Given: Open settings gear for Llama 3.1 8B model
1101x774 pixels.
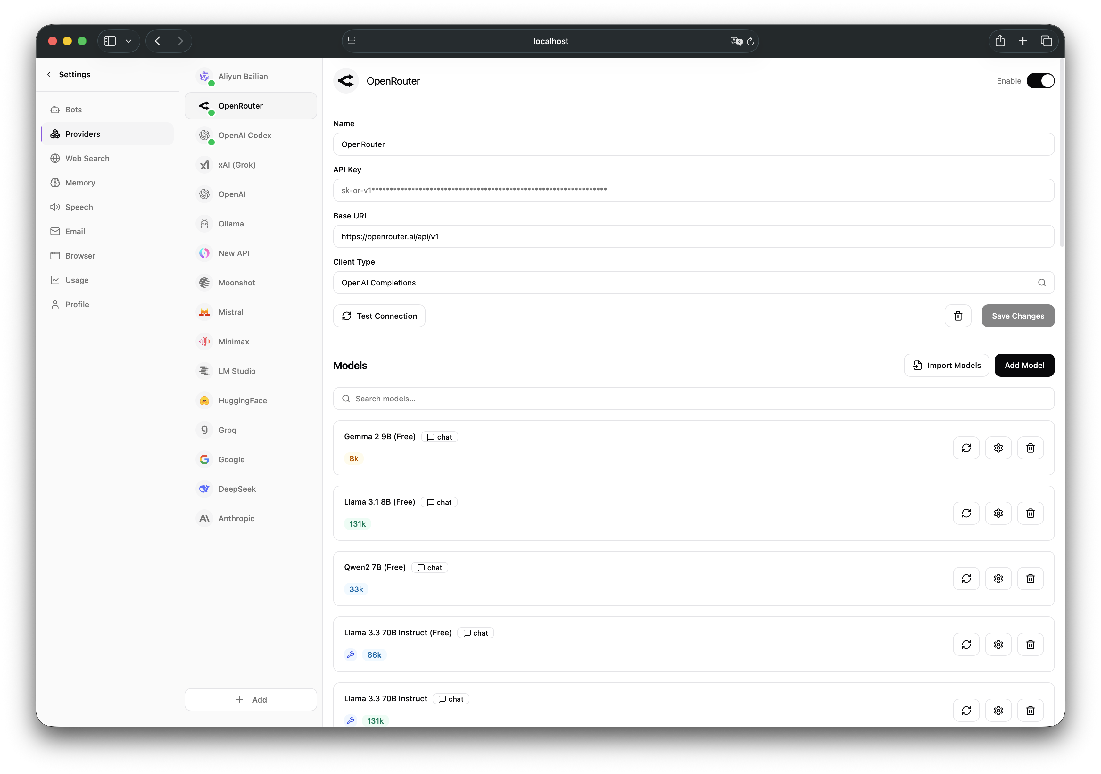Looking at the screenshot, I should pyautogui.click(x=998, y=513).
